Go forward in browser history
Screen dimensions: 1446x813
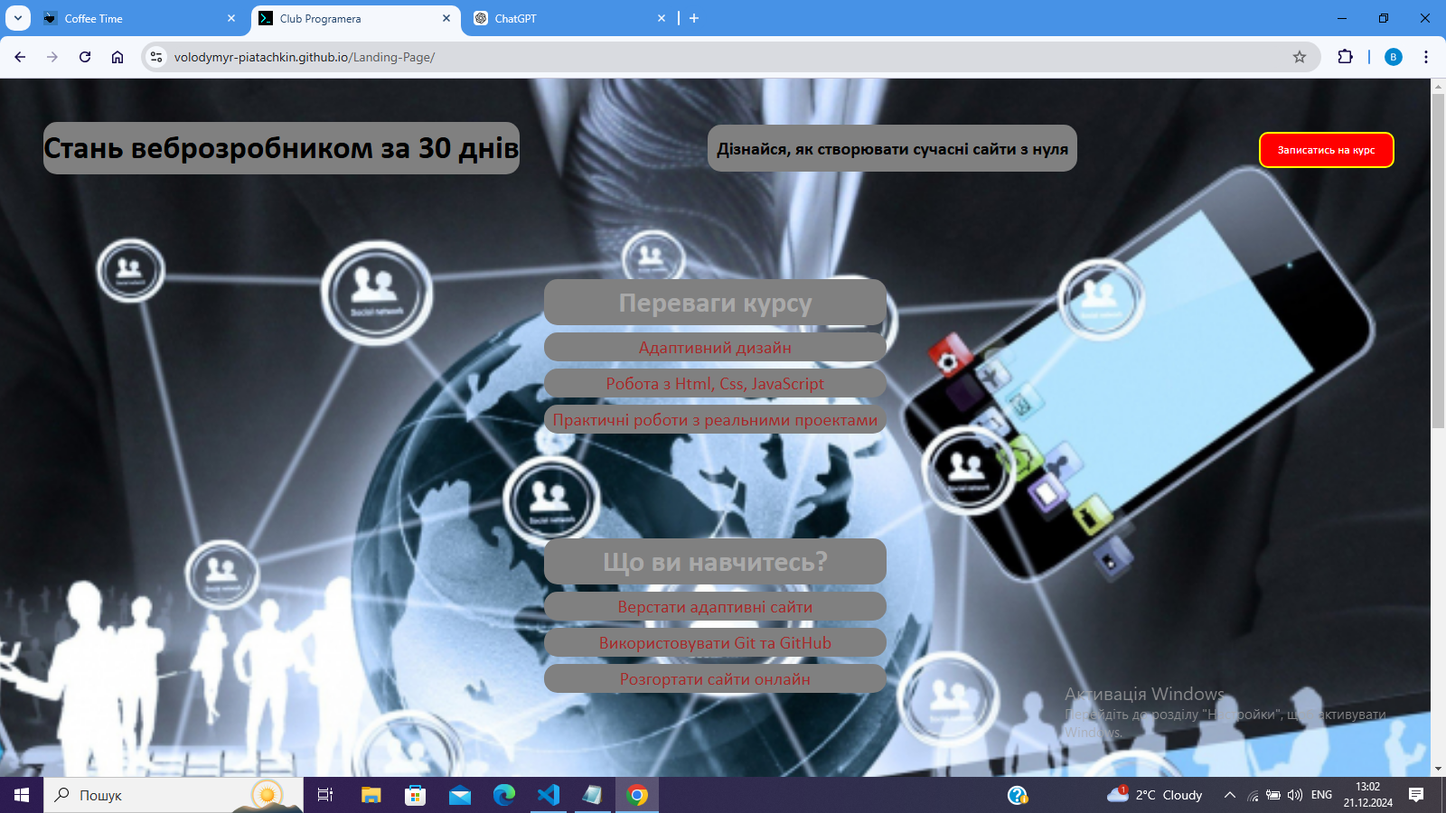(52, 57)
